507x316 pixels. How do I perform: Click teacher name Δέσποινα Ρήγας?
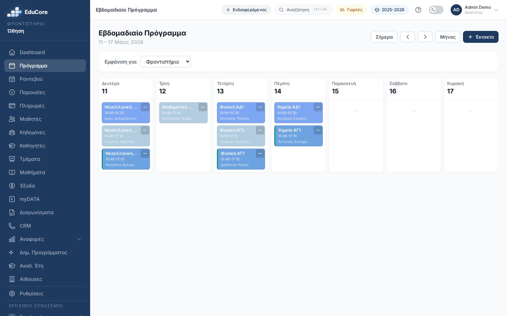click(x=235, y=165)
